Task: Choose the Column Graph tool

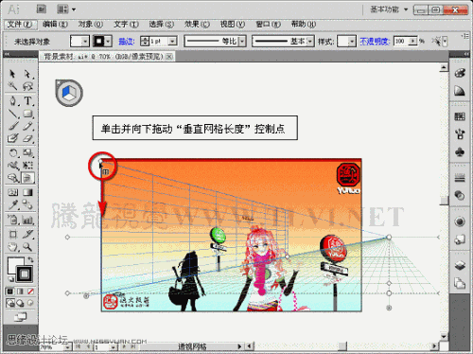Action: pyautogui.click(x=27, y=220)
